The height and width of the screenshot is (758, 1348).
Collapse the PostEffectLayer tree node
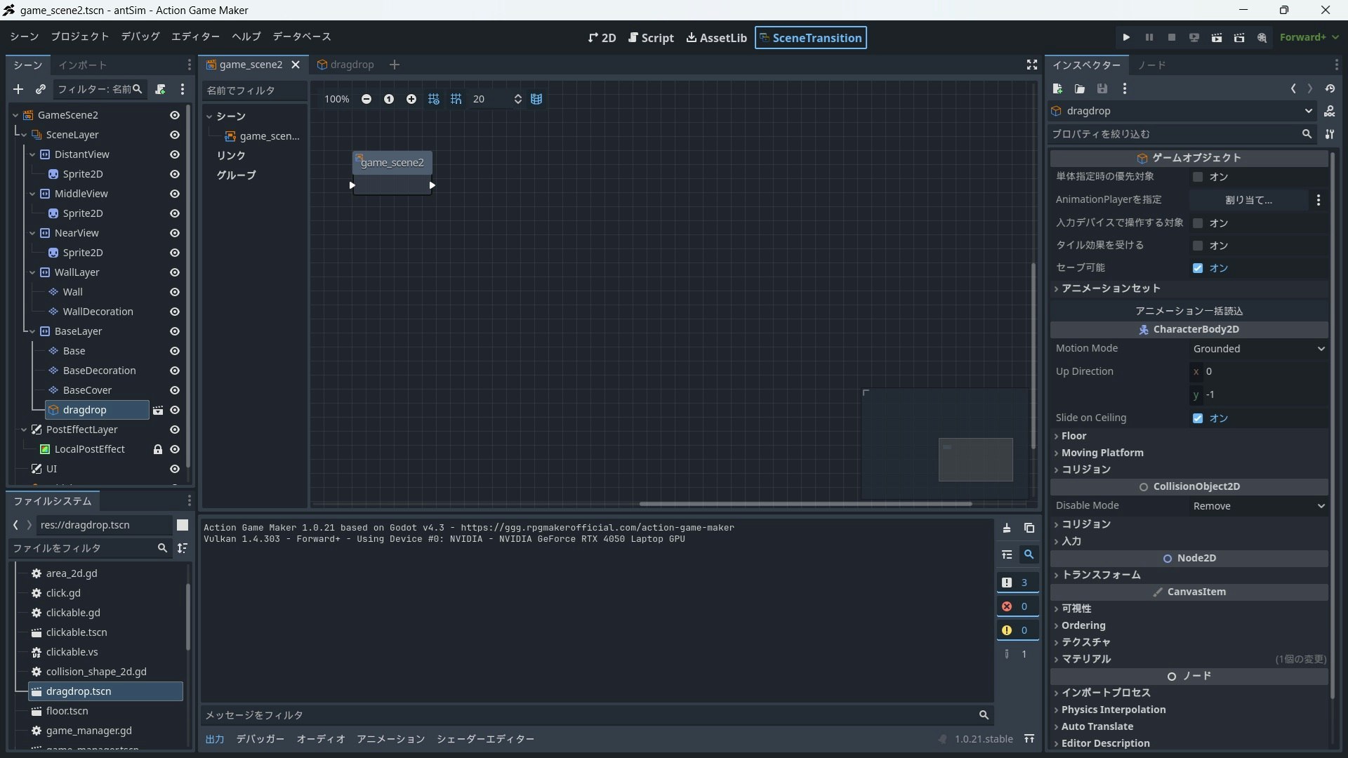point(24,430)
